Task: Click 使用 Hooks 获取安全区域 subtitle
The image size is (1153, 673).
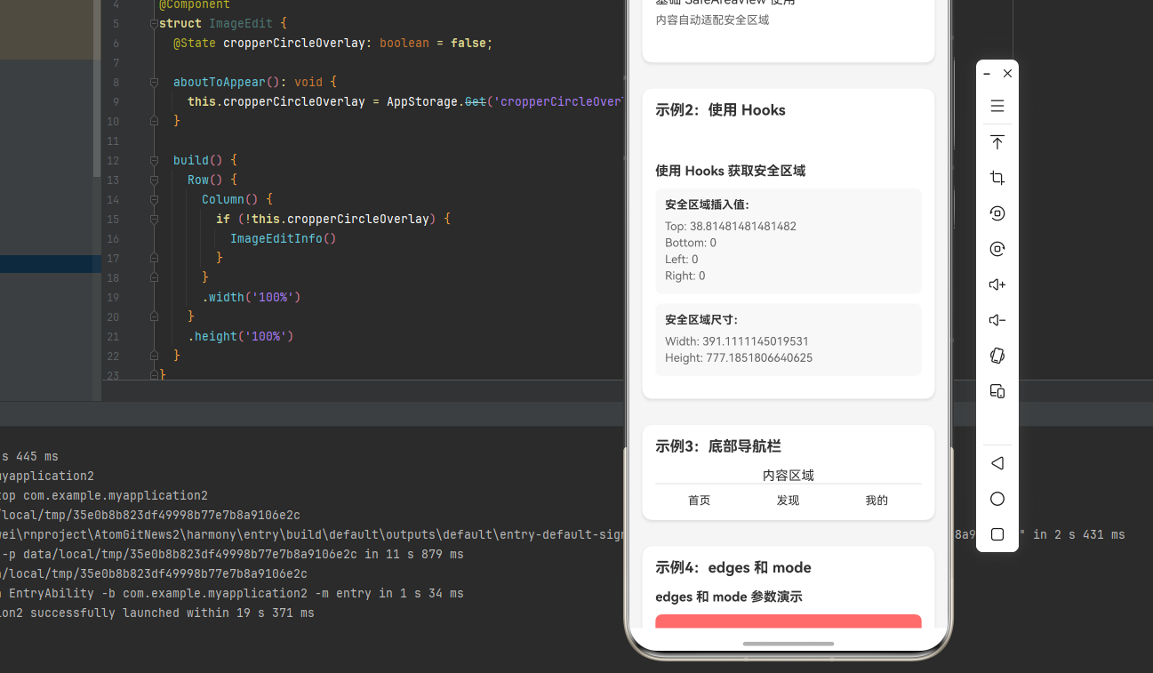Action: (731, 171)
